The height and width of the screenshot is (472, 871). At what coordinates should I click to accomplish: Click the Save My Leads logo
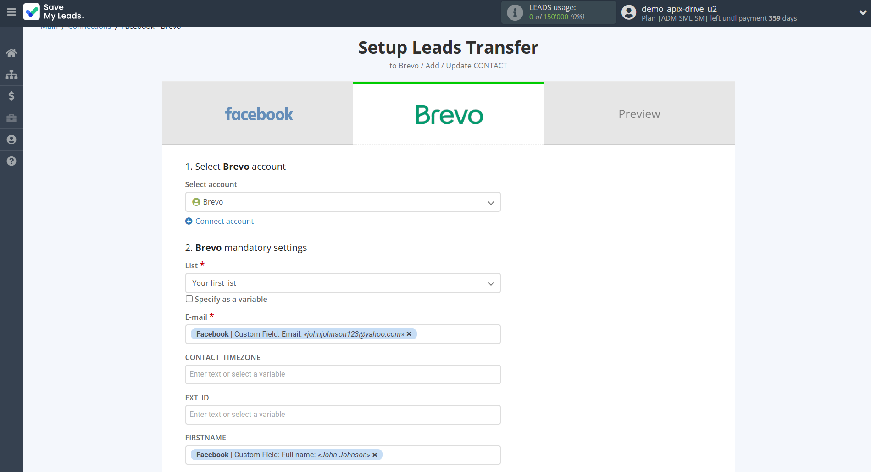54,12
